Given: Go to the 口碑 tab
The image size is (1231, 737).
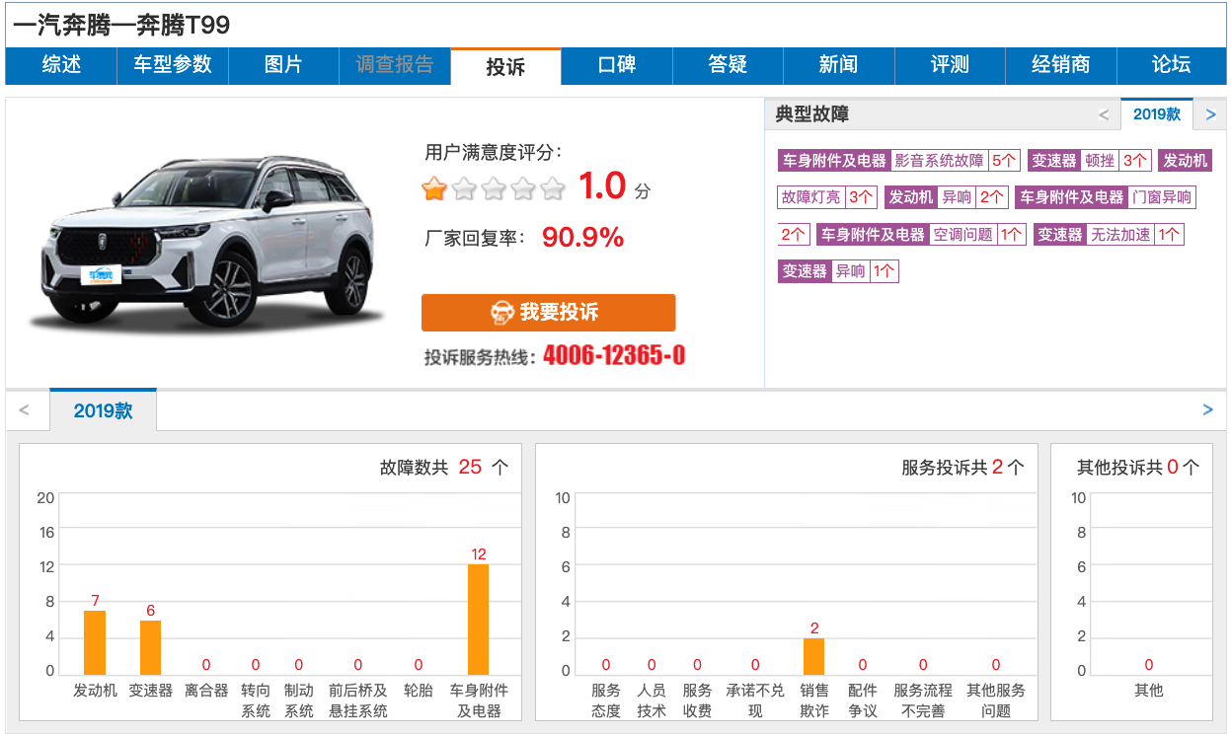Looking at the screenshot, I should (617, 65).
